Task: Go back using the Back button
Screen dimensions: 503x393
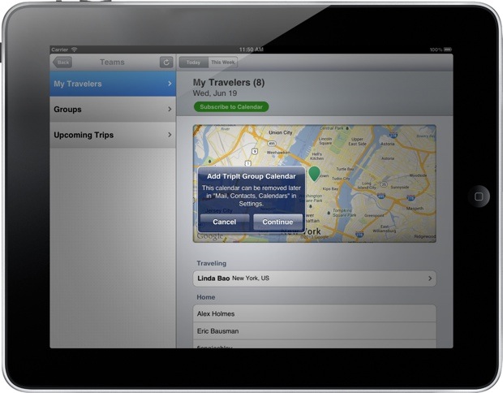Action: [62, 63]
